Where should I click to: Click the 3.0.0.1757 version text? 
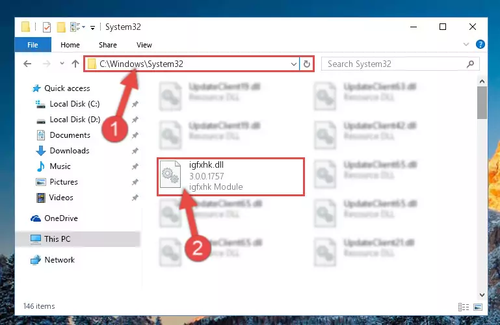(207, 176)
